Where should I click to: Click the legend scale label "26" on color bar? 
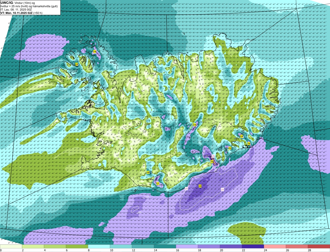[x=287, y=250]
